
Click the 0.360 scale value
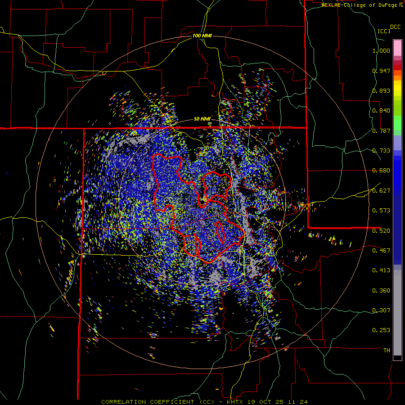(381, 291)
